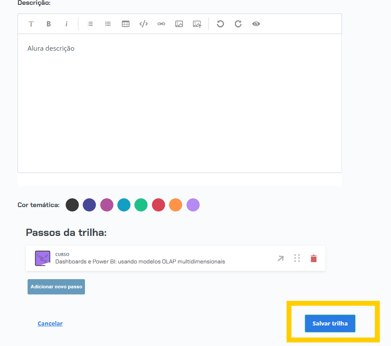Insert a code block
Image resolution: width=391 pixels, height=346 pixels.
(x=144, y=24)
